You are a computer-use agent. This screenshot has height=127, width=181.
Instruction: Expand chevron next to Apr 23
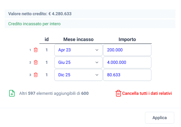(x=97, y=50)
